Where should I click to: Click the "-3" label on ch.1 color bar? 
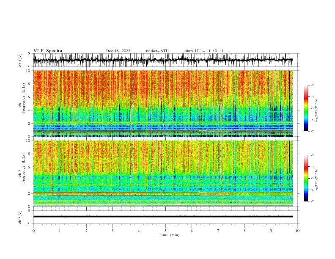tap(312, 85)
